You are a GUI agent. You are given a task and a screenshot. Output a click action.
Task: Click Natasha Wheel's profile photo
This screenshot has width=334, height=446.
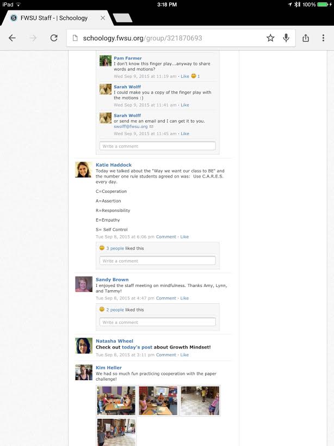pyautogui.click(x=84, y=346)
